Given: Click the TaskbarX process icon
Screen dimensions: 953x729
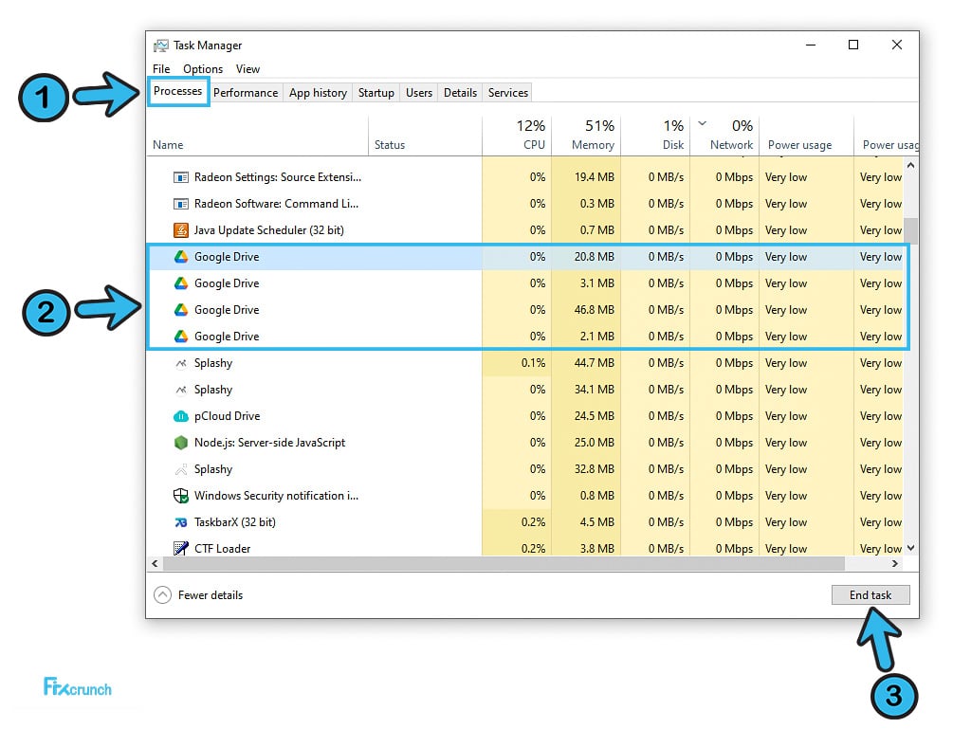Looking at the screenshot, I should tap(180, 522).
